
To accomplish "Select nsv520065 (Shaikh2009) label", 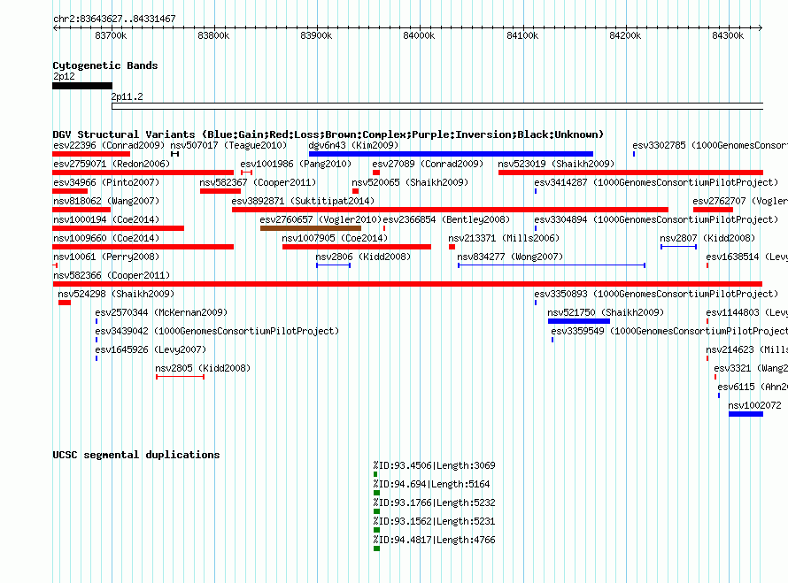I will tap(410, 182).
